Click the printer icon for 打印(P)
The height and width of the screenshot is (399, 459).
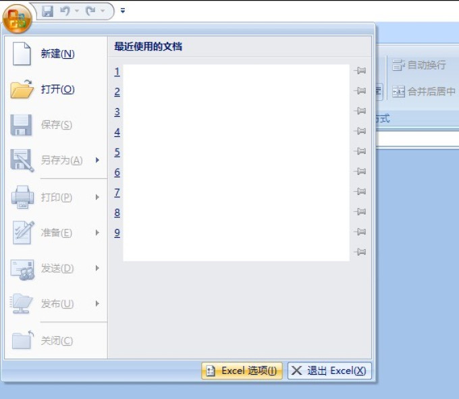(22, 197)
